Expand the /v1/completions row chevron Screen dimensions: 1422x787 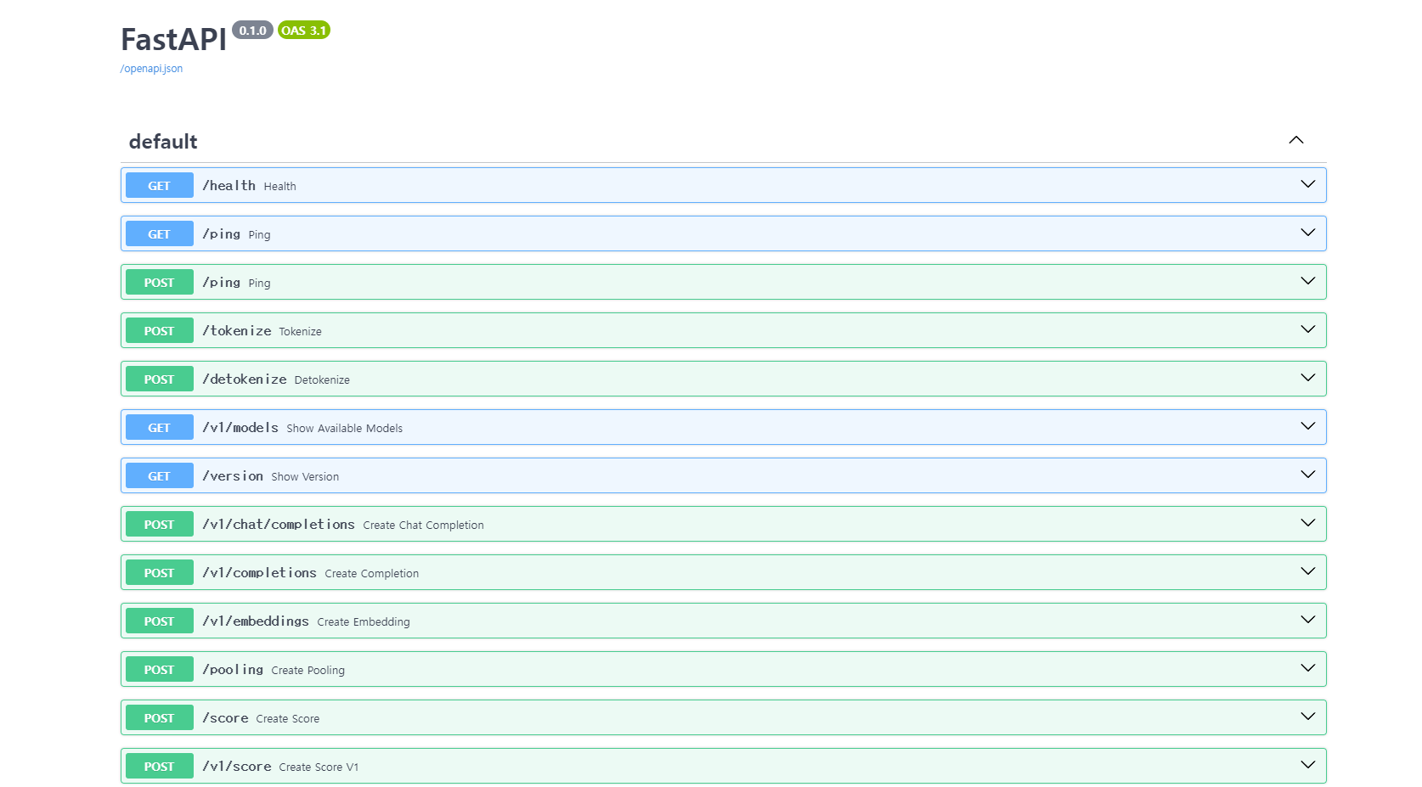[1307, 571]
